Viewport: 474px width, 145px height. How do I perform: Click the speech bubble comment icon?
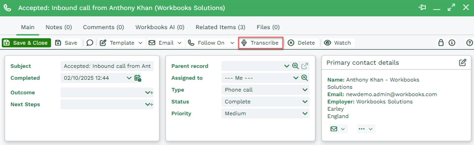click(x=90, y=43)
